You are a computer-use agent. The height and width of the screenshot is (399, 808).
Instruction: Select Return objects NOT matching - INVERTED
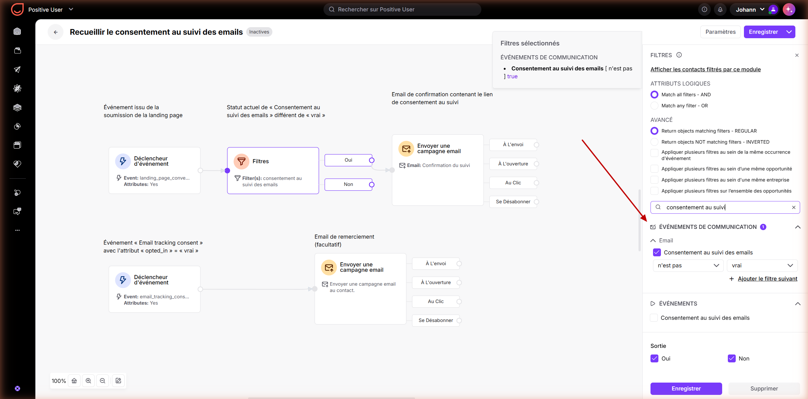coord(654,142)
